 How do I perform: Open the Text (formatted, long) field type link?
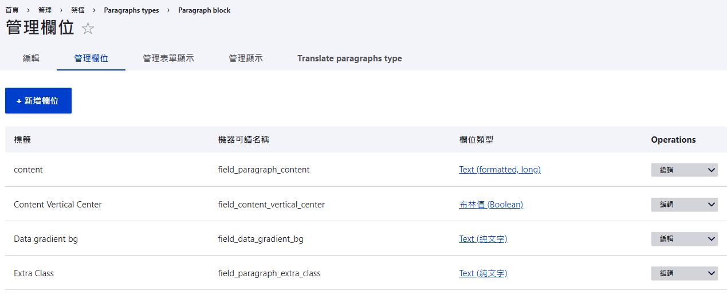500,170
